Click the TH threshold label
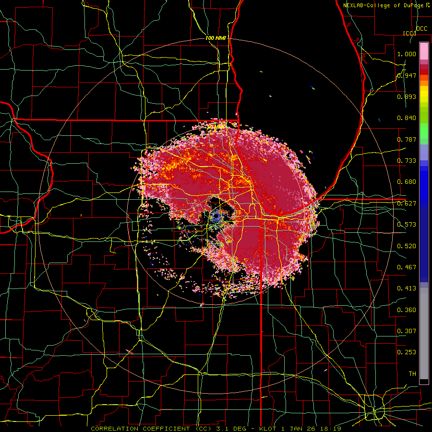This screenshot has height=432, width=432. click(412, 374)
